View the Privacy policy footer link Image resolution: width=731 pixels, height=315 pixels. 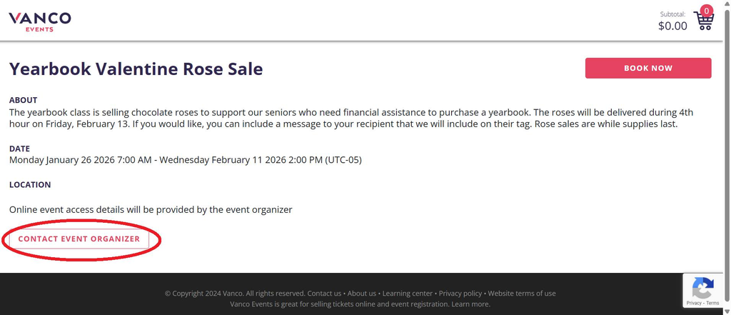(x=460, y=294)
